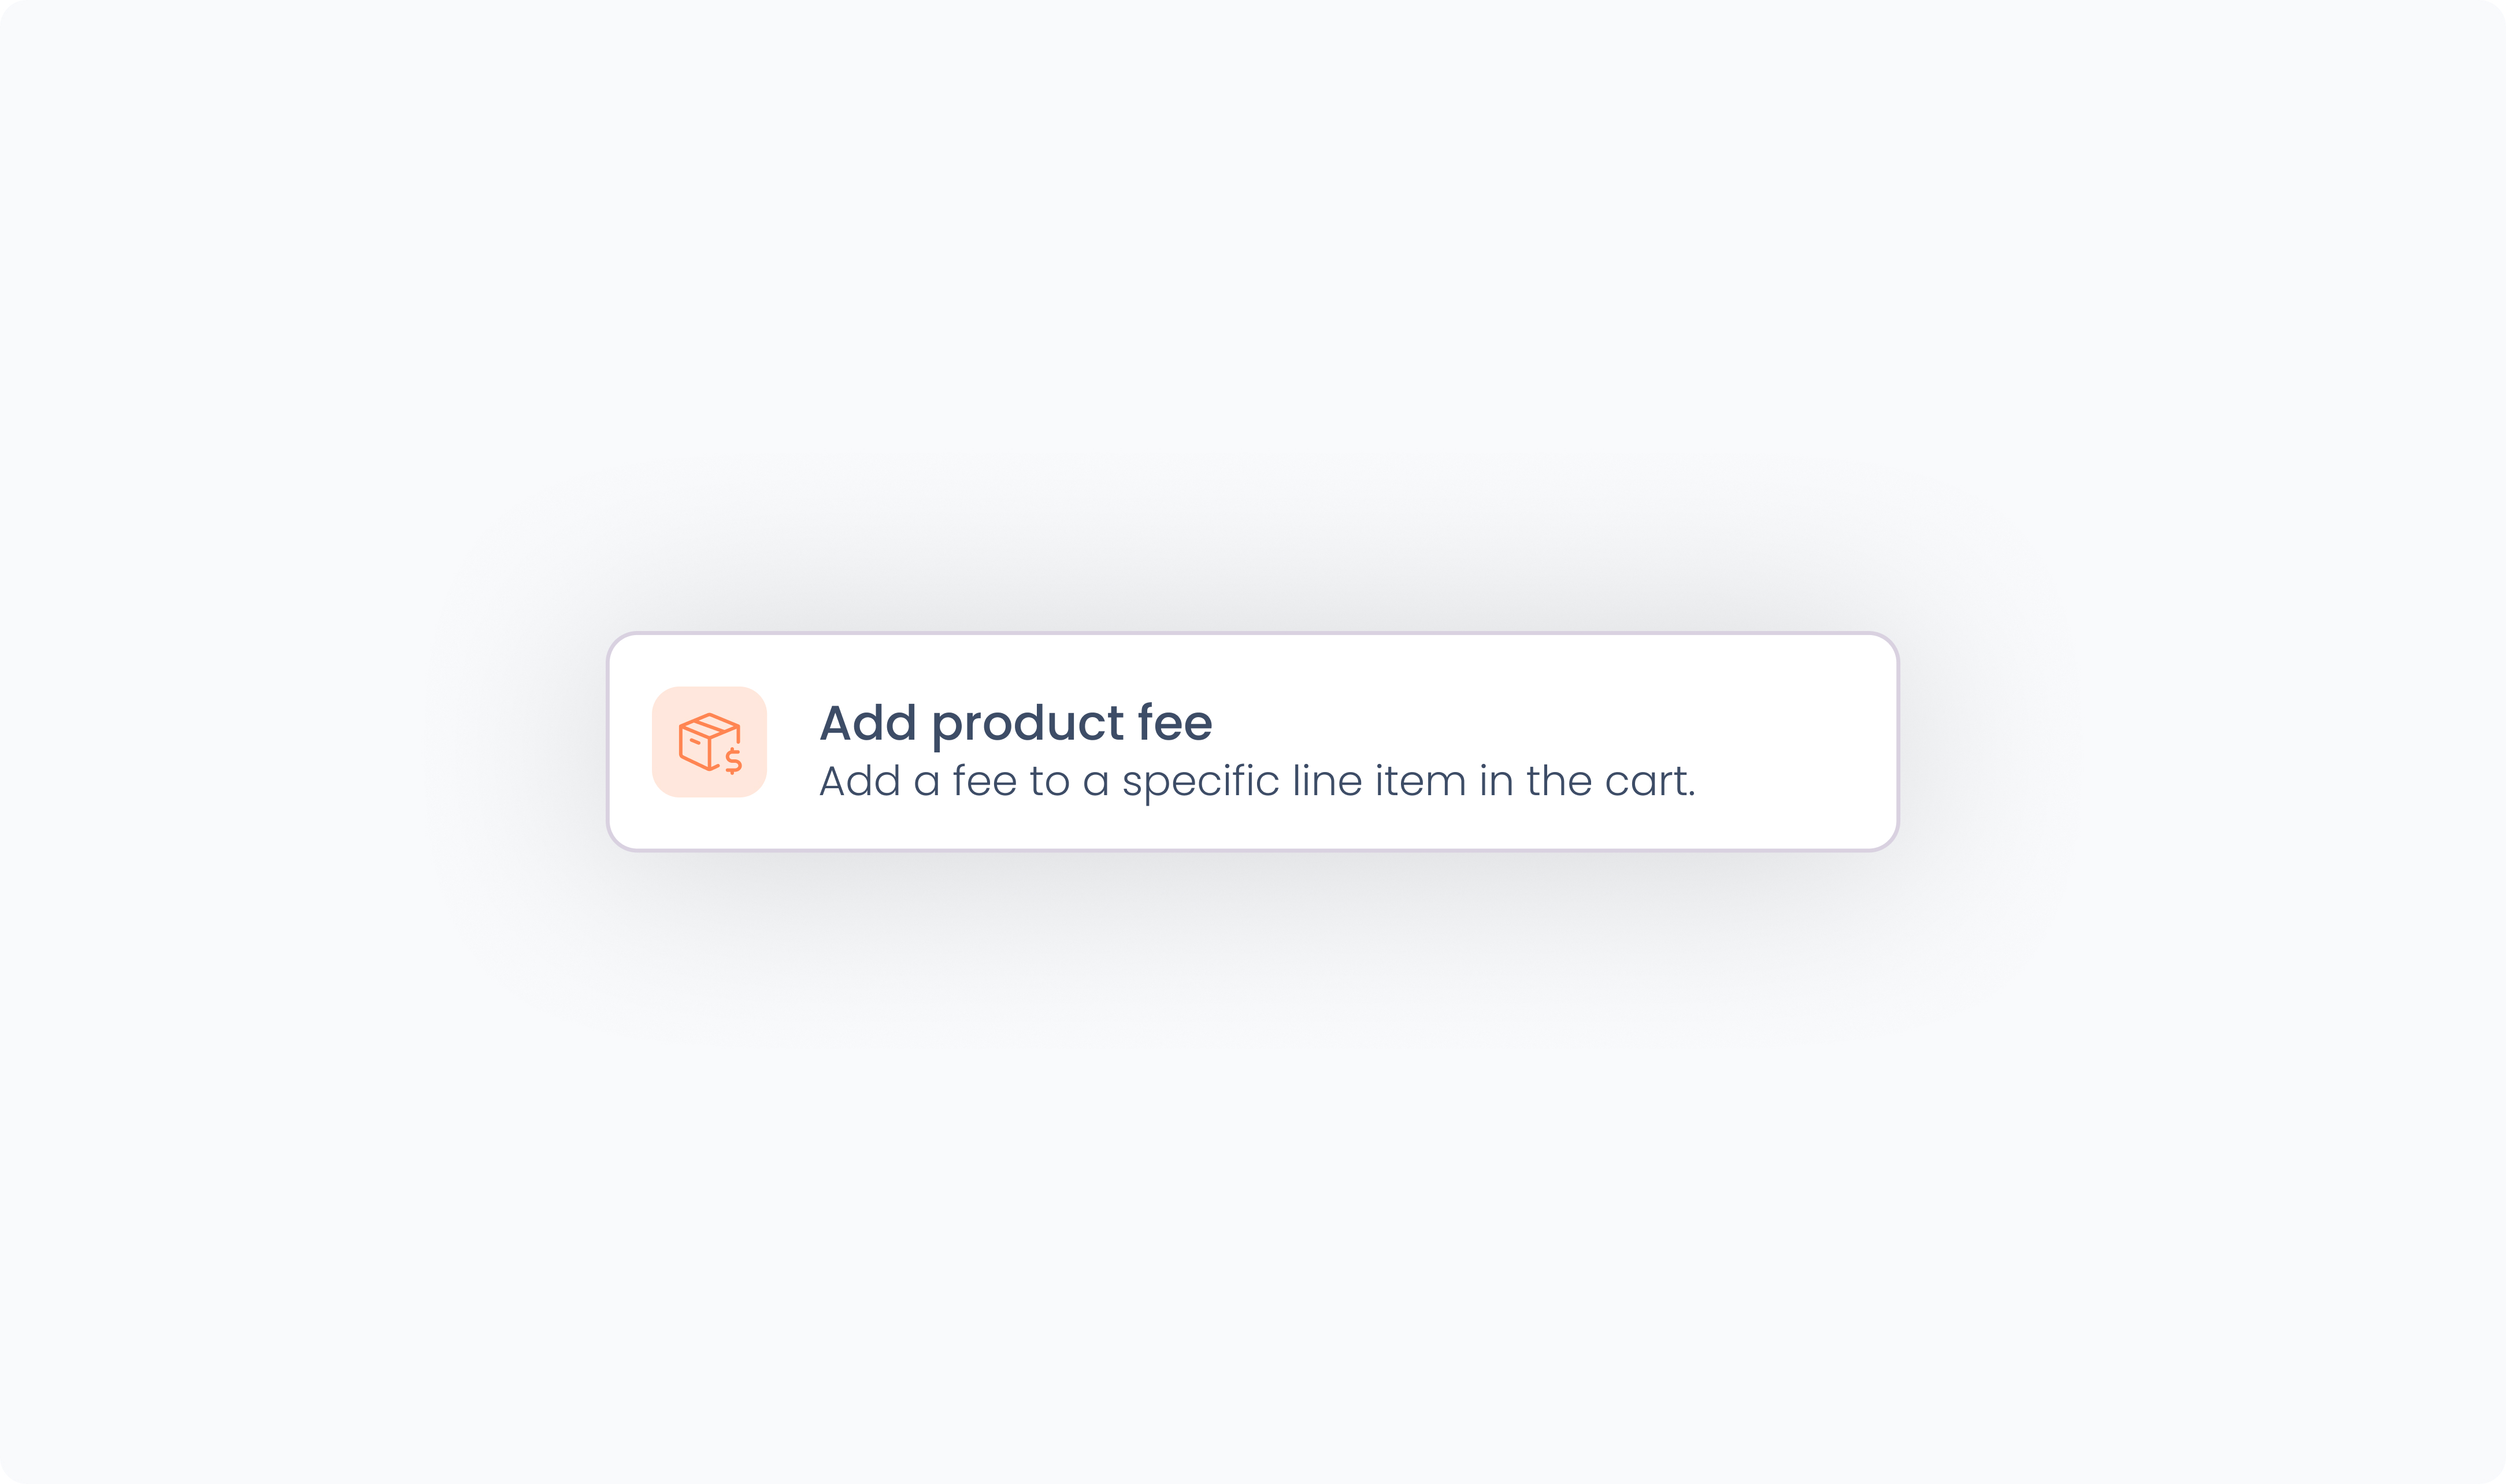This screenshot has height=1484, width=2506.
Task: Tap the dollar sign on the package icon
Action: click(733, 761)
